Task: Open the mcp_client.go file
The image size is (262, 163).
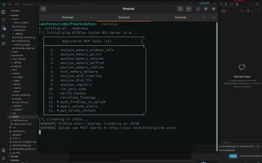Action: tap(21, 102)
